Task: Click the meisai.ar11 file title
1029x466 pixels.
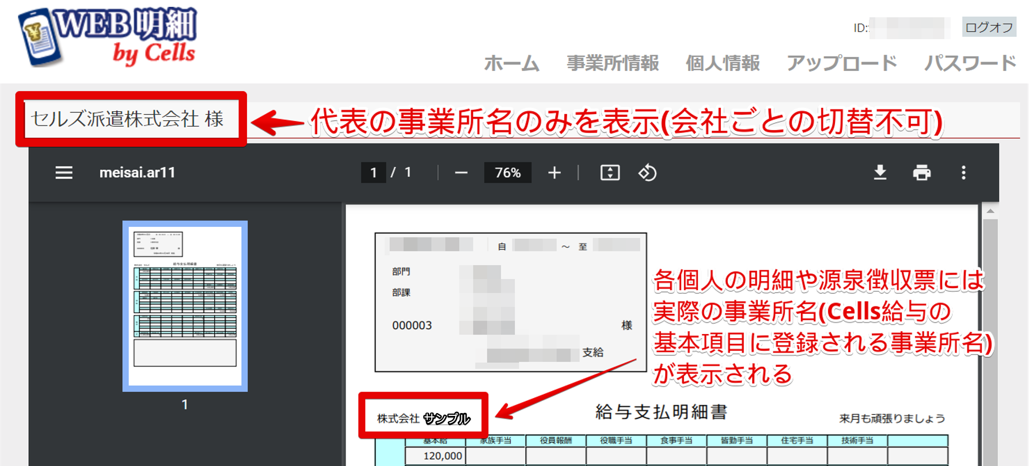Action: click(x=137, y=173)
